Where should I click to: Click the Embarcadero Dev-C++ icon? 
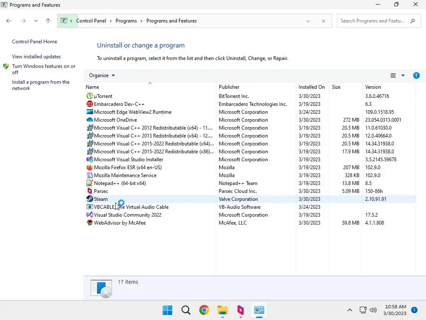tap(90, 104)
